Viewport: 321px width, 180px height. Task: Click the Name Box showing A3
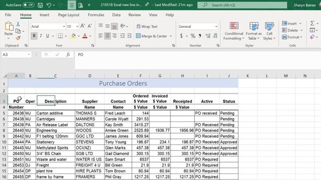(17, 54)
